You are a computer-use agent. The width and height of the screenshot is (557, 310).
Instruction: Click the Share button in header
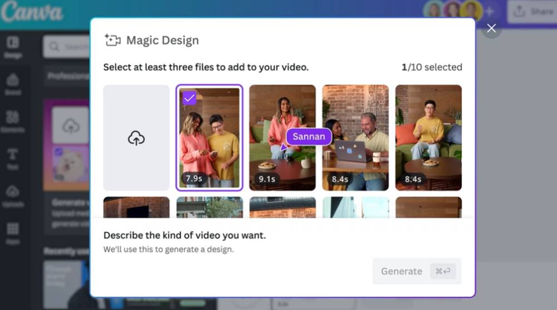[x=532, y=12]
